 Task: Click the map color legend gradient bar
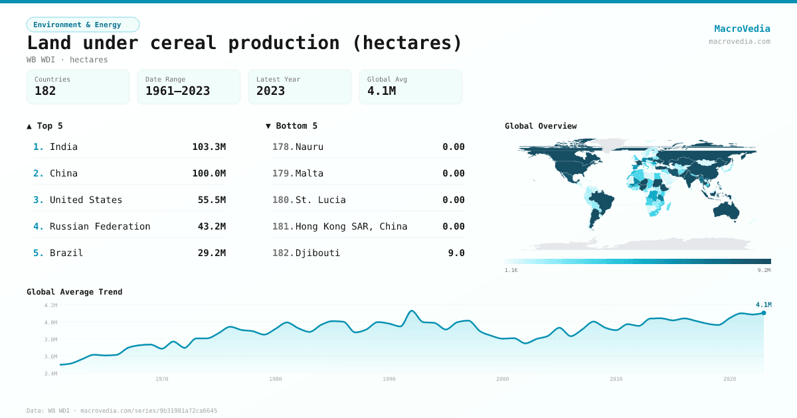(638, 261)
